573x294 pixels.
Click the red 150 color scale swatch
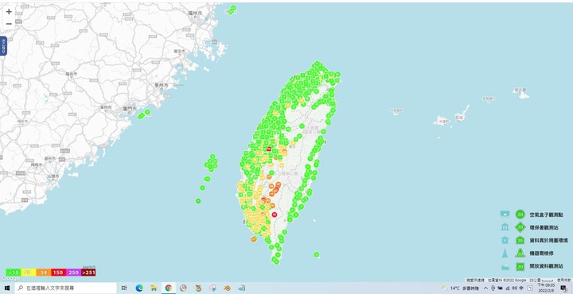pos(58,273)
